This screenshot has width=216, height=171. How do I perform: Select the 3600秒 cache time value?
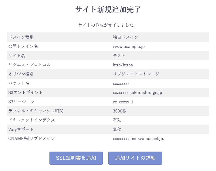click(120, 111)
